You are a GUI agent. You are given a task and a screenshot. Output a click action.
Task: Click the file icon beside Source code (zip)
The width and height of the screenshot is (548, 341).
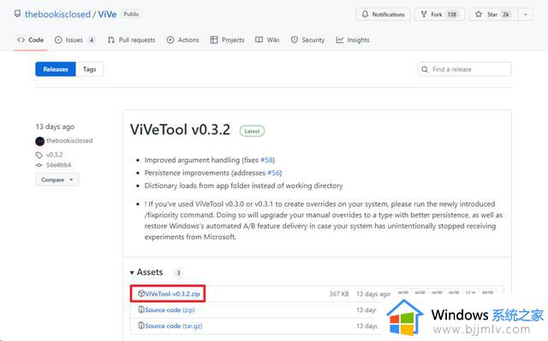[x=141, y=309]
